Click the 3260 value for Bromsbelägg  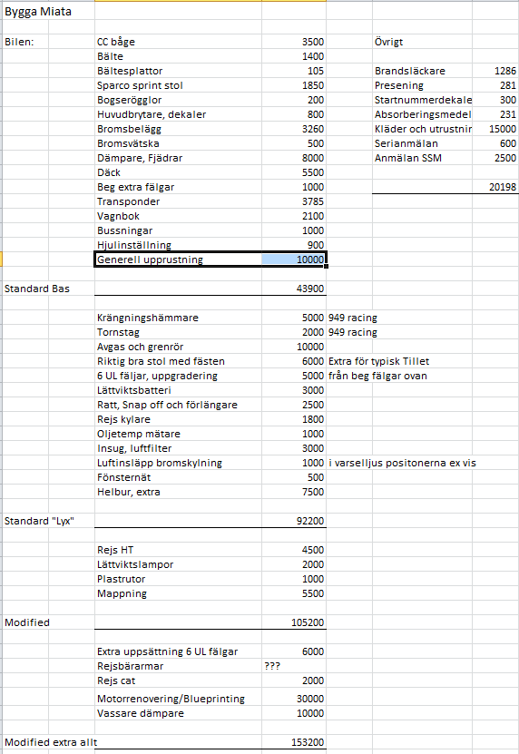pos(294,129)
